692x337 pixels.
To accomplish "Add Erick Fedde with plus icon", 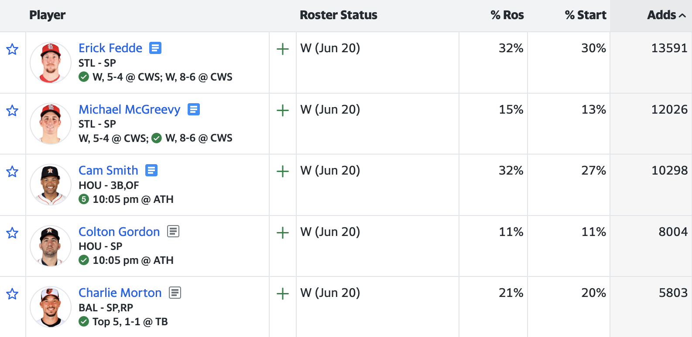I will click(x=283, y=49).
